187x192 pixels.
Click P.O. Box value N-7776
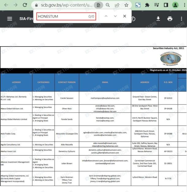pyautogui.click(x=168, y=179)
